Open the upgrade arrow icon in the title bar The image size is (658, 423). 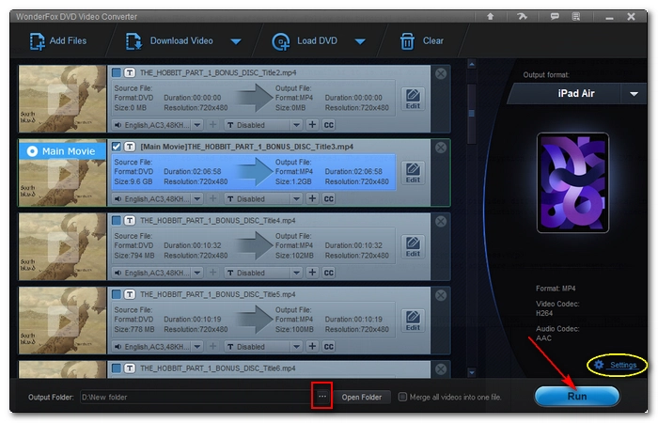pos(490,16)
